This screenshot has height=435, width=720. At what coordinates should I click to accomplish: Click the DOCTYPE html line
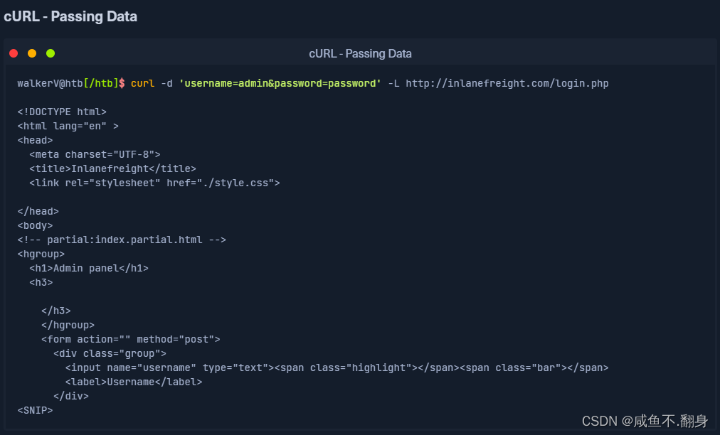pyautogui.click(x=62, y=112)
